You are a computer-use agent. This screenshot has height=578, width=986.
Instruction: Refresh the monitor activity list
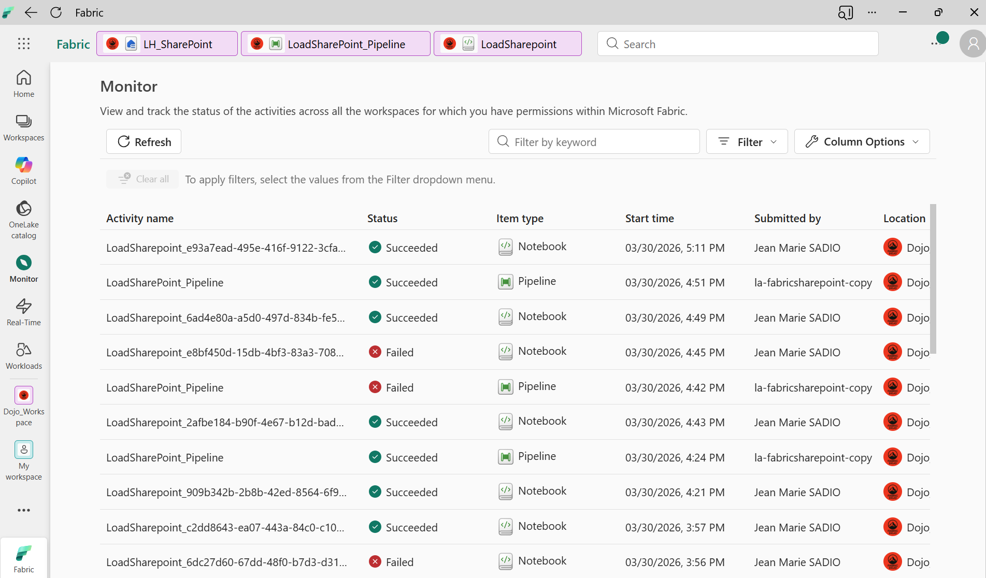(144, 142)
